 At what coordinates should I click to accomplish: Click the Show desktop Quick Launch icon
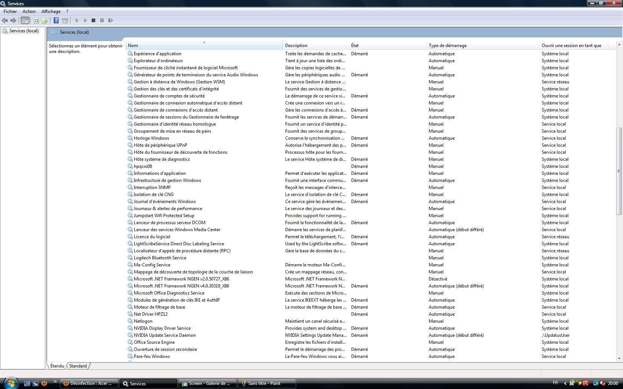click(x=27, y=383)
